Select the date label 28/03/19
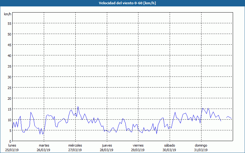Image resolution: width=245 pixels, height=153 pixels. pos(107,150)
